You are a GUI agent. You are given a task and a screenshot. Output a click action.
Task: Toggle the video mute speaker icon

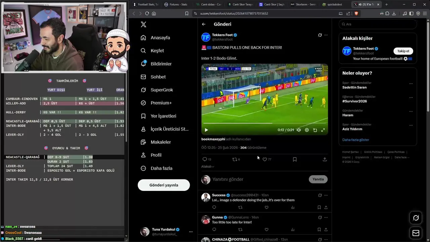coord(299,130)
